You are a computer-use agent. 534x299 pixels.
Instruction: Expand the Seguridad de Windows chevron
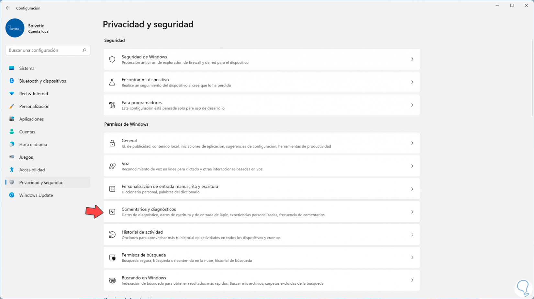(412, 59)
